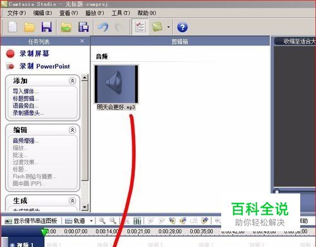Screen dimensions: 316x247
Task: Click the disabled 过渡效果... entry
Action: click(26, 162)
